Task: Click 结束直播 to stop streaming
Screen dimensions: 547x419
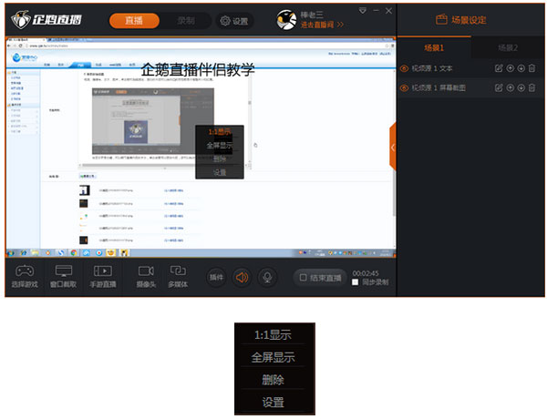Action: [x=321, y=278]
